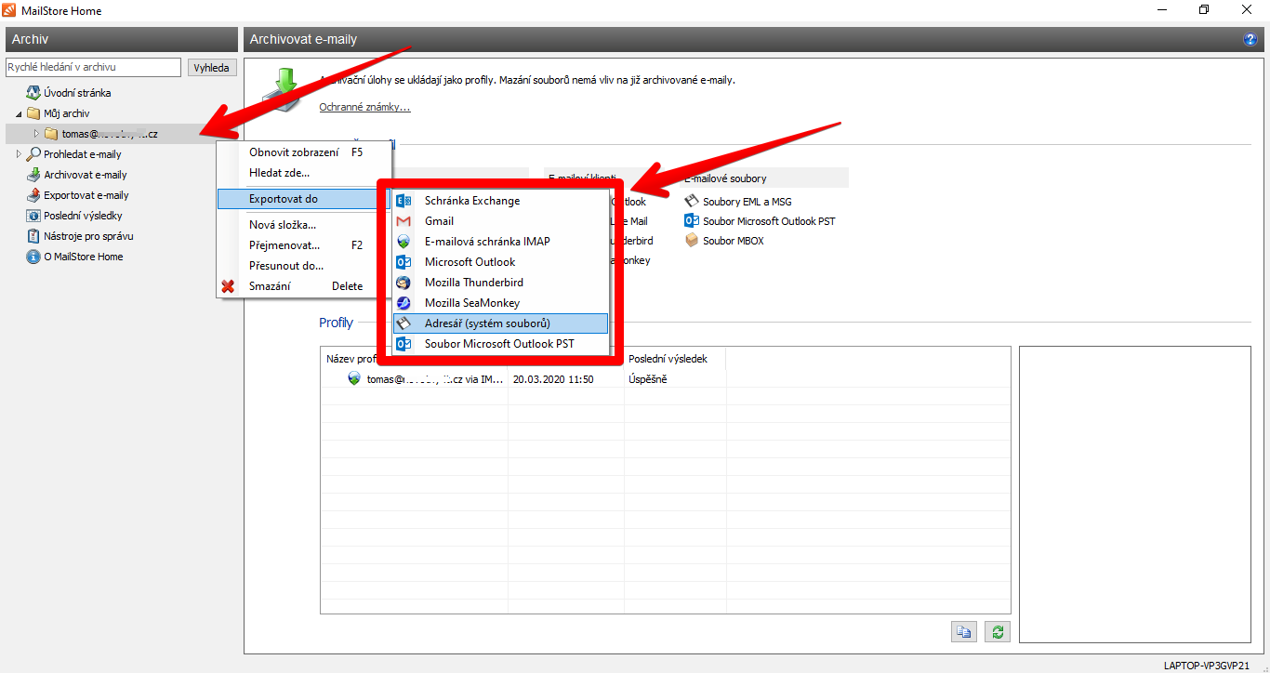Expand the Prohledat e-maily tree node

coord(19,154)
